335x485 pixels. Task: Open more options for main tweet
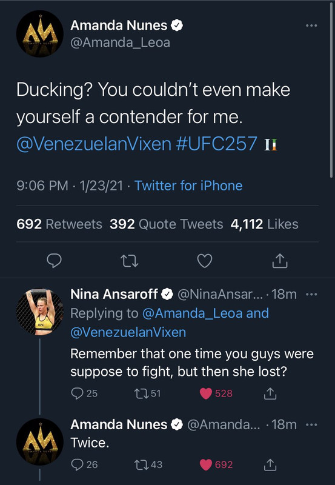311,25
